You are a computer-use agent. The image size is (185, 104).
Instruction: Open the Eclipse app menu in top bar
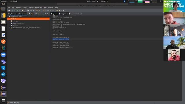point(14,1)
